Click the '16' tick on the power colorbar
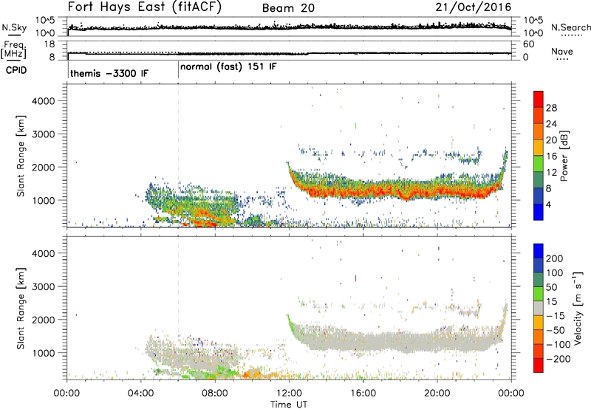 [551, 157]
